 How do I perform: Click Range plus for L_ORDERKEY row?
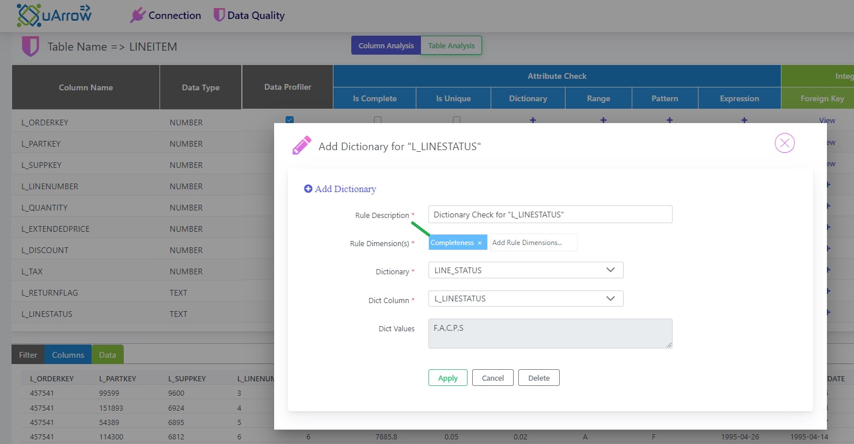click(x=604, y=120)
